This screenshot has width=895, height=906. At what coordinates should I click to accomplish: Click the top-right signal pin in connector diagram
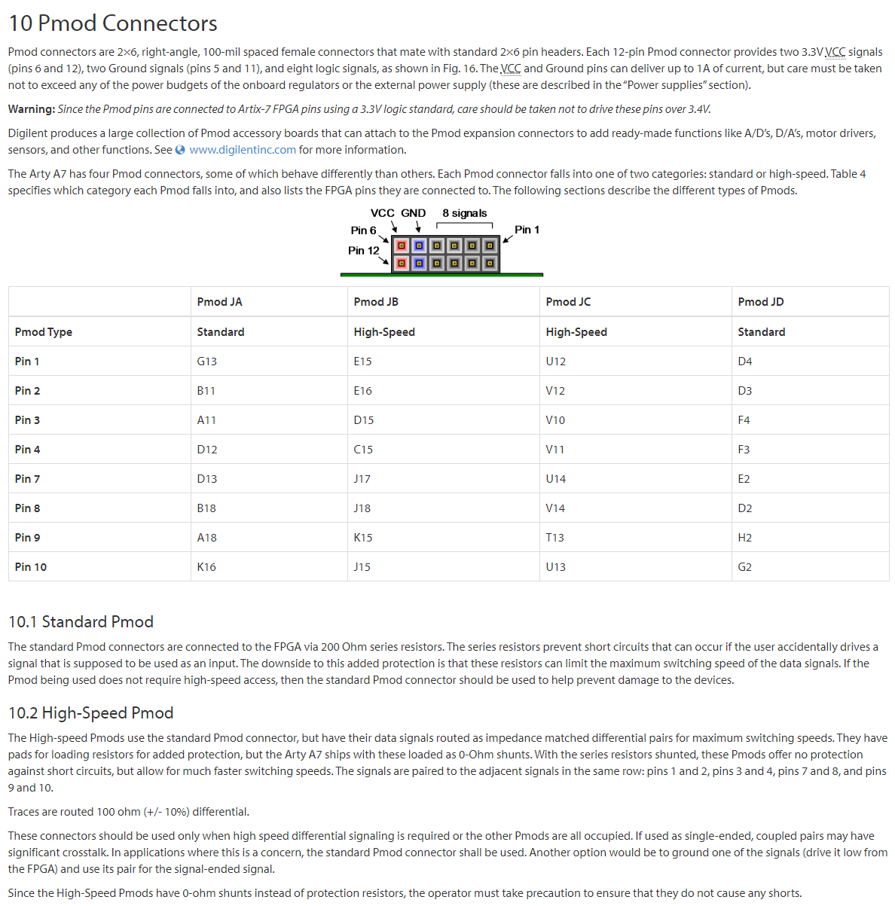(490, 246)
